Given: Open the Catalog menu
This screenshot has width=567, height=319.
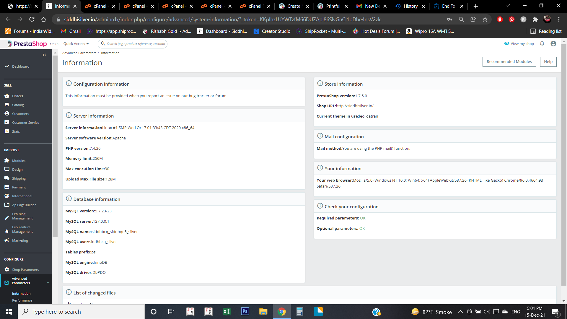Looking at the screenshot, I should (18, 105).
